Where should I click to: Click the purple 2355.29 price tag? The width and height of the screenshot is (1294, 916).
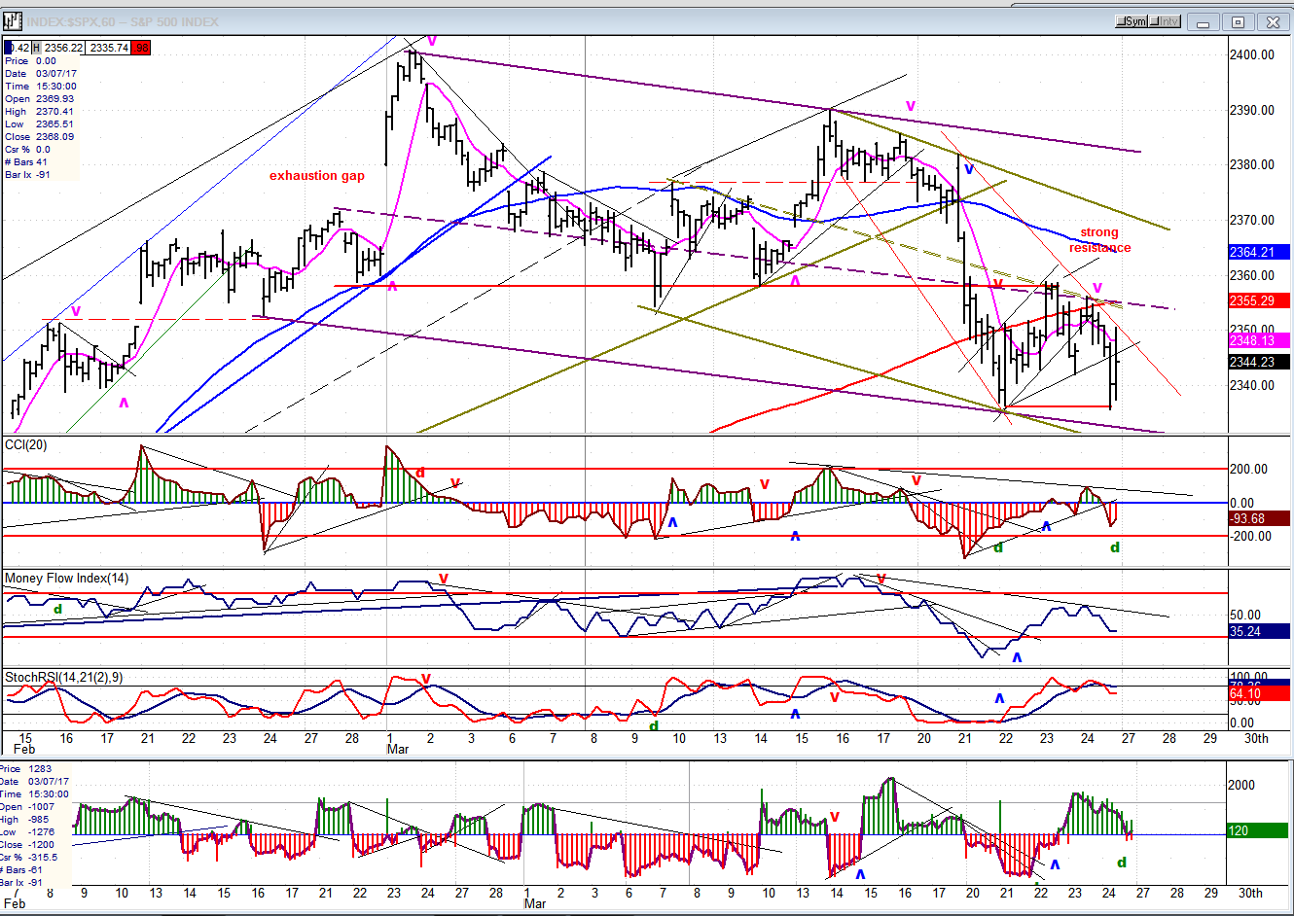pyautogui.click(x=1259, y=301)
